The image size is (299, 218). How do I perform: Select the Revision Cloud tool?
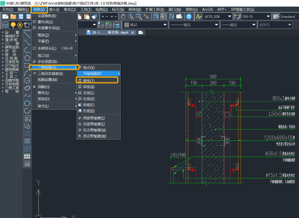click(x=27, y=88)
